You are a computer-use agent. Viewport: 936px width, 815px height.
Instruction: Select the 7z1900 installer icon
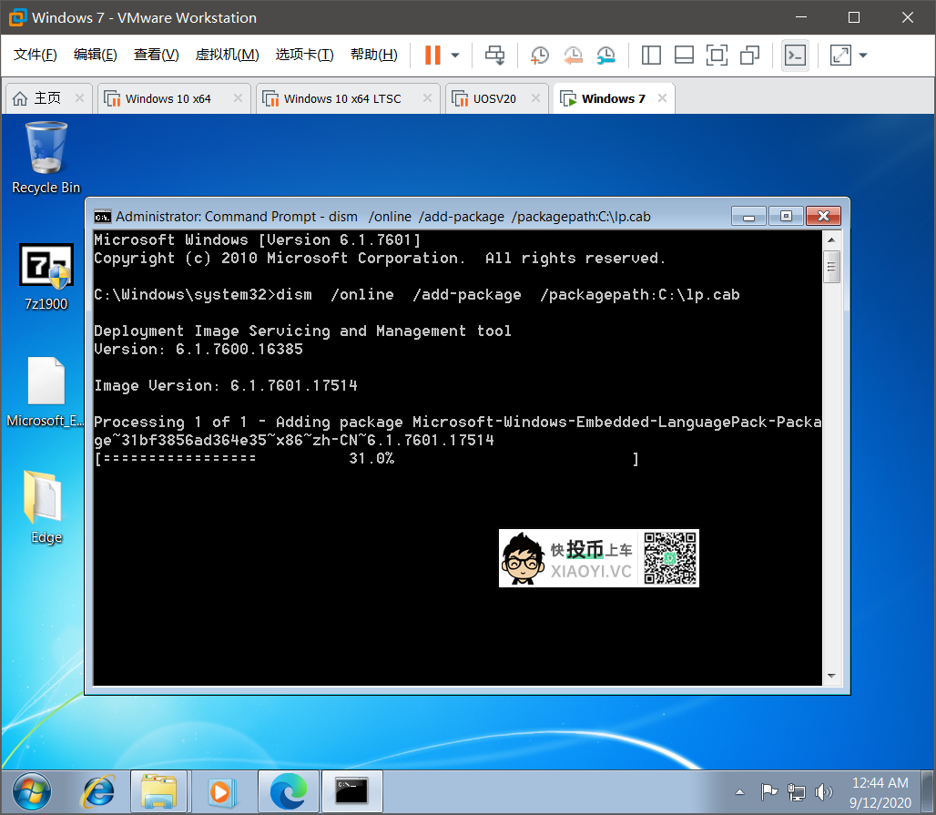[46, 277]
